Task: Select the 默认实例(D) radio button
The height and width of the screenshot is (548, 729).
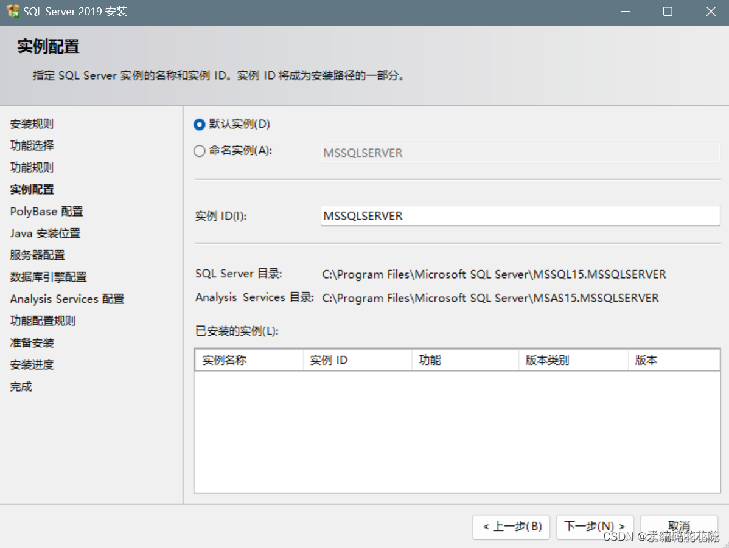Action: tap(200, 125)
